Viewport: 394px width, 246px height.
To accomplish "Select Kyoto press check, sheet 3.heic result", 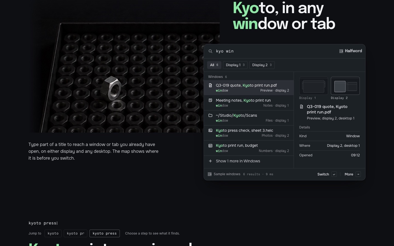I will [249, 133].
